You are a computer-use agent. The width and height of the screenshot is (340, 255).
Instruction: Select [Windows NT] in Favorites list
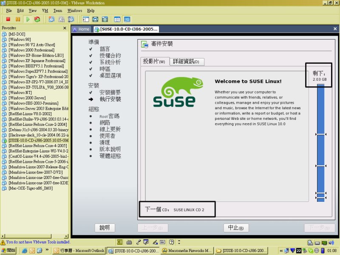click(x=20, y=93)
